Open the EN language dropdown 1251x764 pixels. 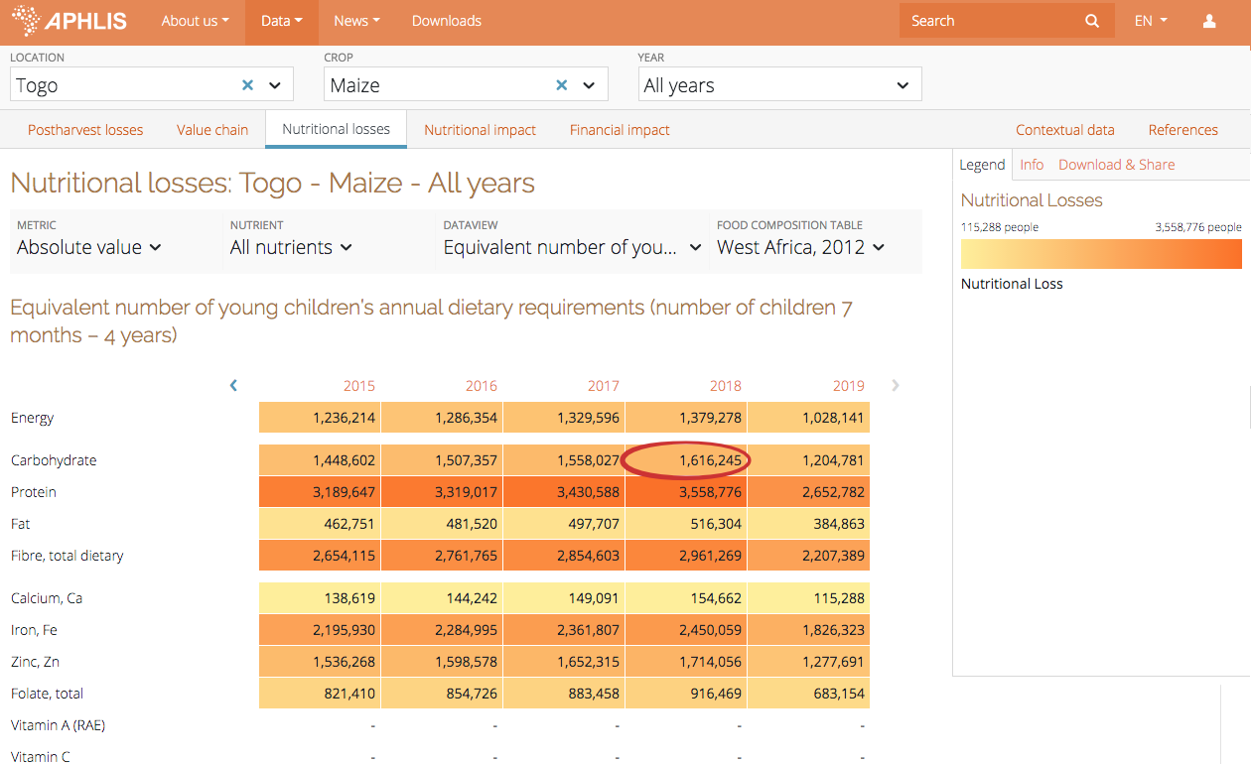click(x=1151, y=21)
